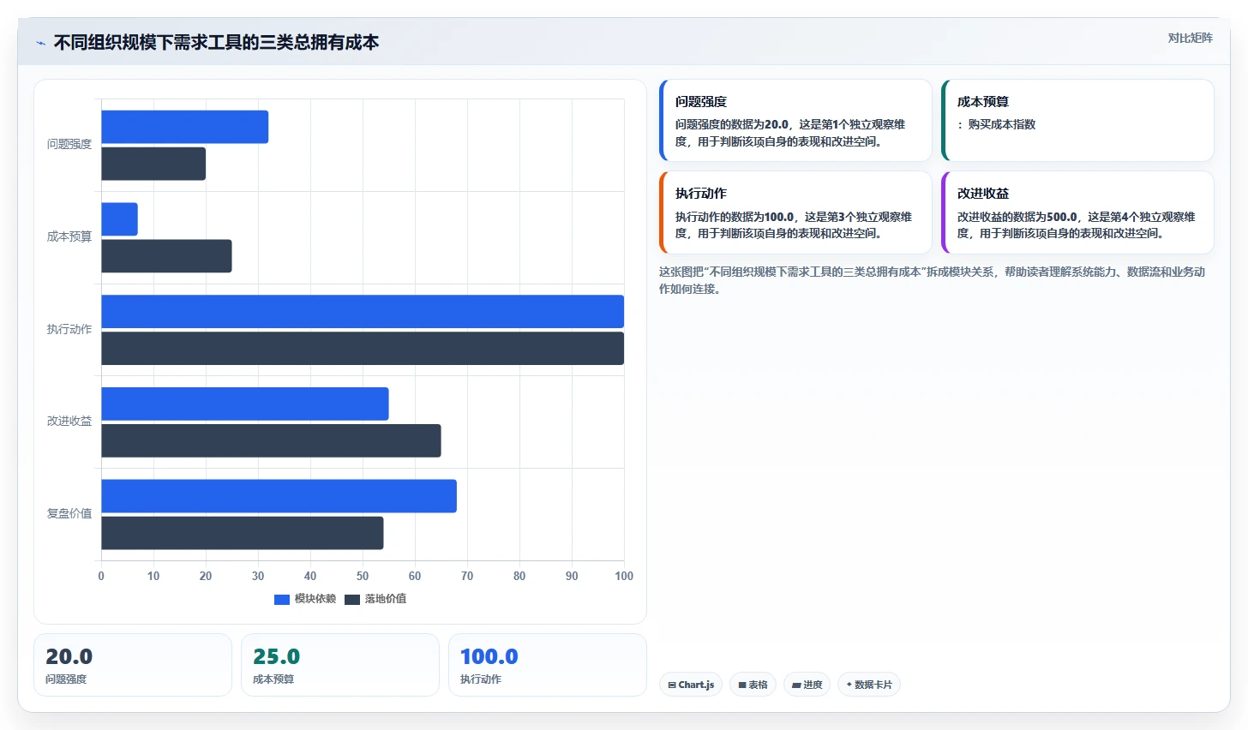
Task: Click the blue lightning icon beside the title
Action: [40, 43]
